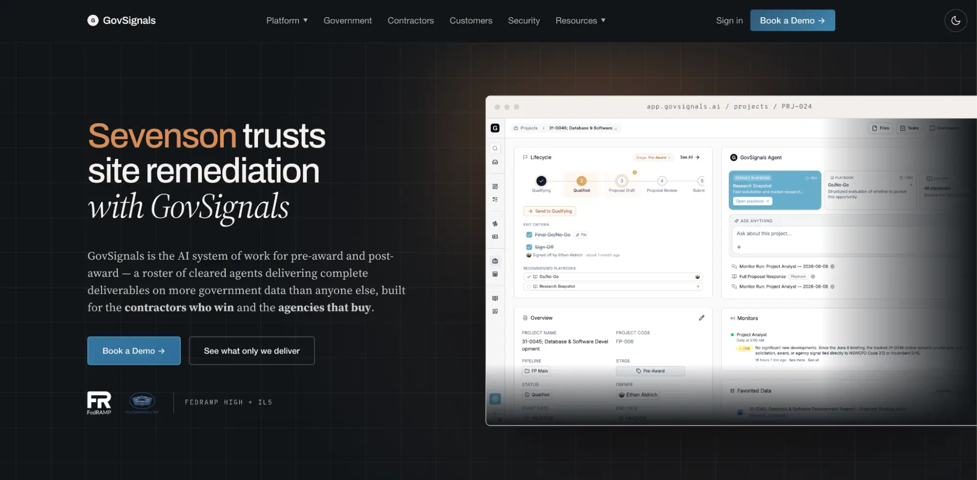The height and width of the screenshot is (480, 977).
Task: Open the dashboard grid icon in sidebar
Action: tap(495, 187)
